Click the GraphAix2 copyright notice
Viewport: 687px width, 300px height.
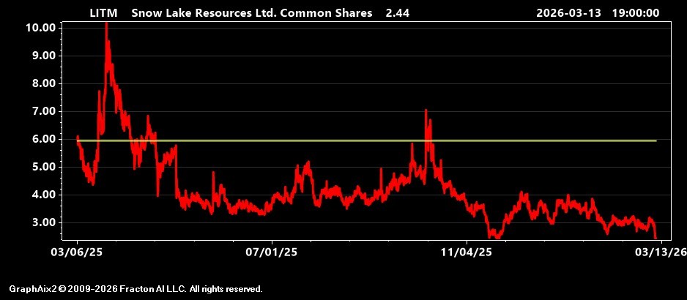point(135,289)
